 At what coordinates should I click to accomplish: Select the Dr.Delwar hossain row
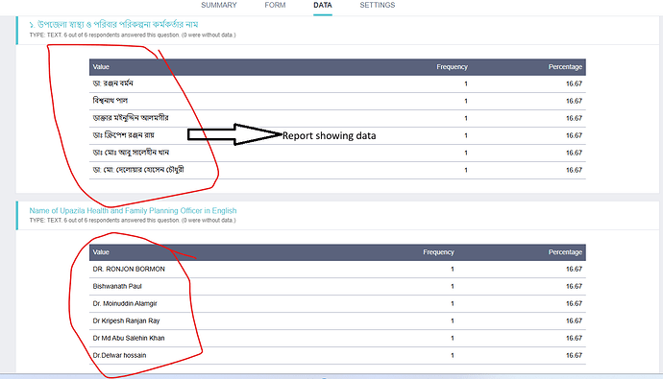pos(337,356)
